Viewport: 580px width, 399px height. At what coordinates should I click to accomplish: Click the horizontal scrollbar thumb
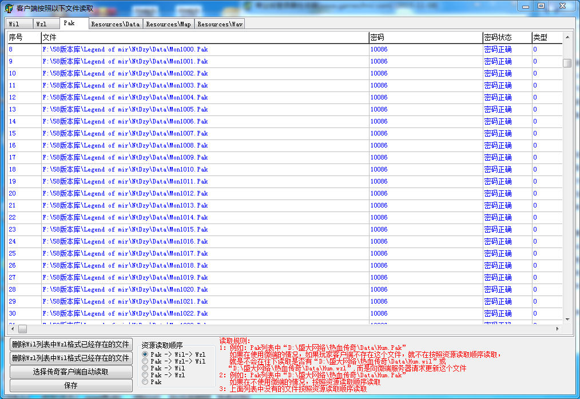click(x=22, y=329)
